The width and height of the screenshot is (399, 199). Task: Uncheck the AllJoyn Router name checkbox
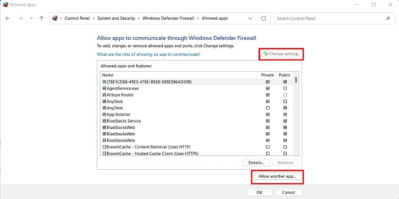coord(104,95)
